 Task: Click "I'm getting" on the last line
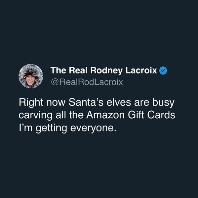click(x=43, y=128)
